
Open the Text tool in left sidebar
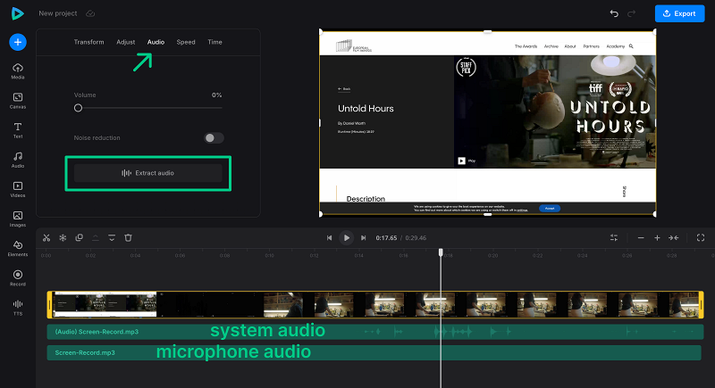pyautogui.click(x=18, y=130)
